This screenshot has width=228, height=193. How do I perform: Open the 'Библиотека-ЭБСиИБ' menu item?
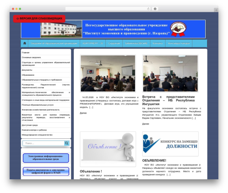click(x=136, y=43)
